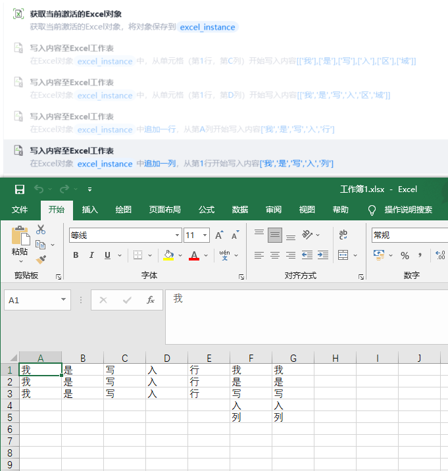Click the Wrap Text icon

343,235
